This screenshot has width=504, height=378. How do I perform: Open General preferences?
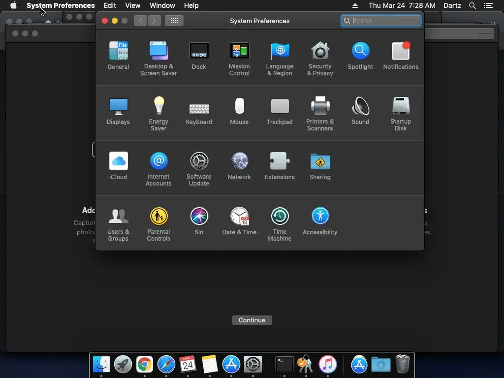pos(118,56)
